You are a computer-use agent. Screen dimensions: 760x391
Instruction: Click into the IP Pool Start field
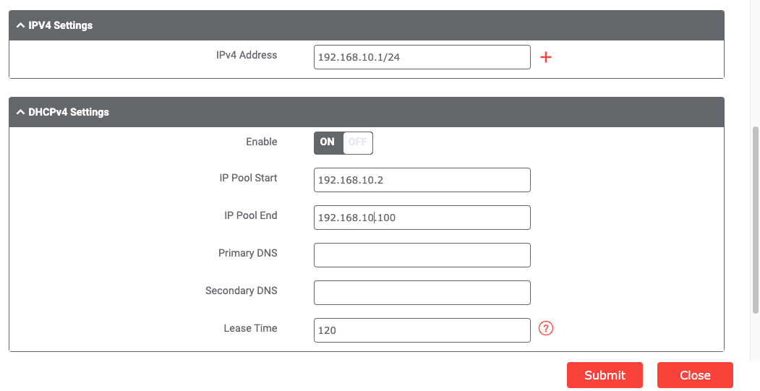(422, 180)
